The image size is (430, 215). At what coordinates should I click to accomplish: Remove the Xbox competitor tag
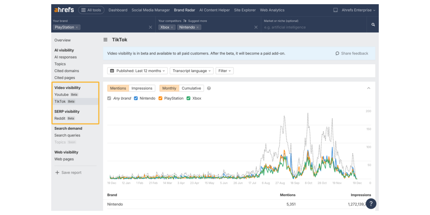(x=172, y=27)
